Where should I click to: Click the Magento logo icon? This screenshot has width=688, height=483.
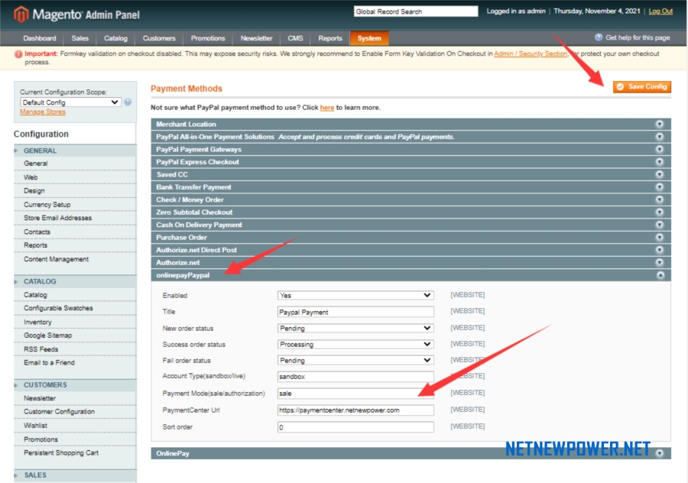click(x=21, y=14)
